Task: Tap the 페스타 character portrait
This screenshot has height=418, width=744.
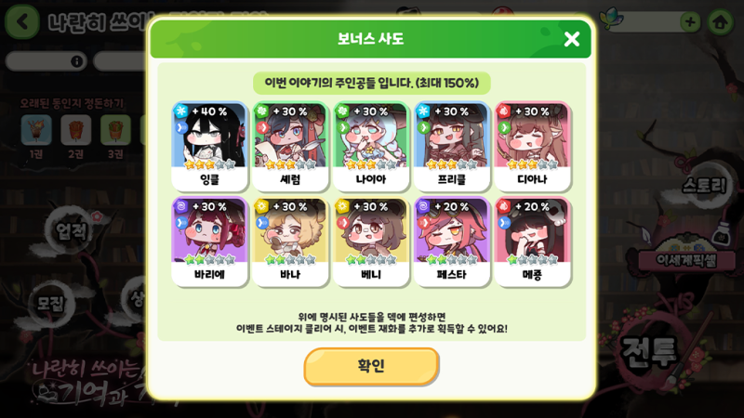Action: (x=452, y=242)
